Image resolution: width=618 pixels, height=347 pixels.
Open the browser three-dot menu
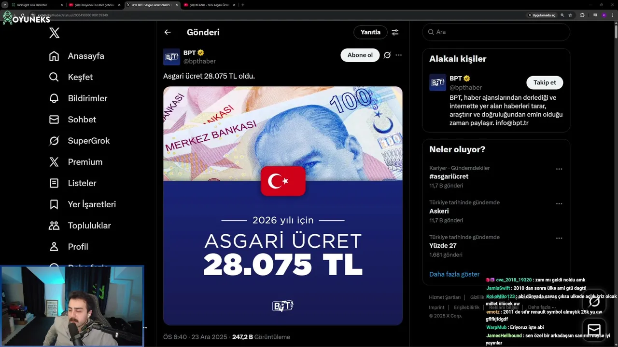612,15
